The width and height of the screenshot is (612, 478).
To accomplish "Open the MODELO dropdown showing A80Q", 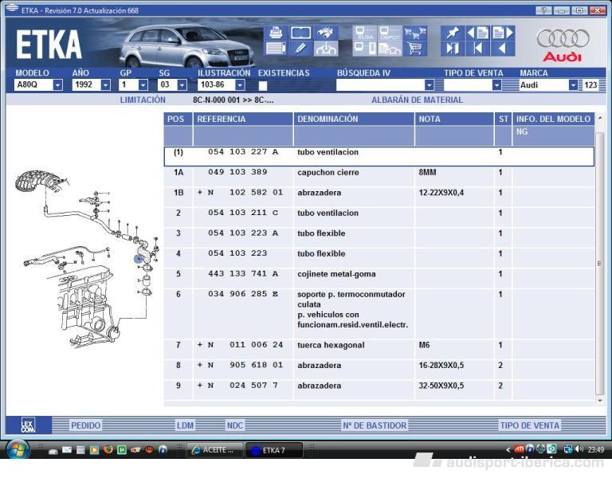I will coord(57,84).
